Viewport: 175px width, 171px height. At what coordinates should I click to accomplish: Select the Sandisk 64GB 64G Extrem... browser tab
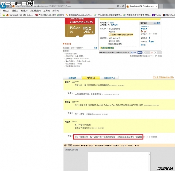coord(142,6)
